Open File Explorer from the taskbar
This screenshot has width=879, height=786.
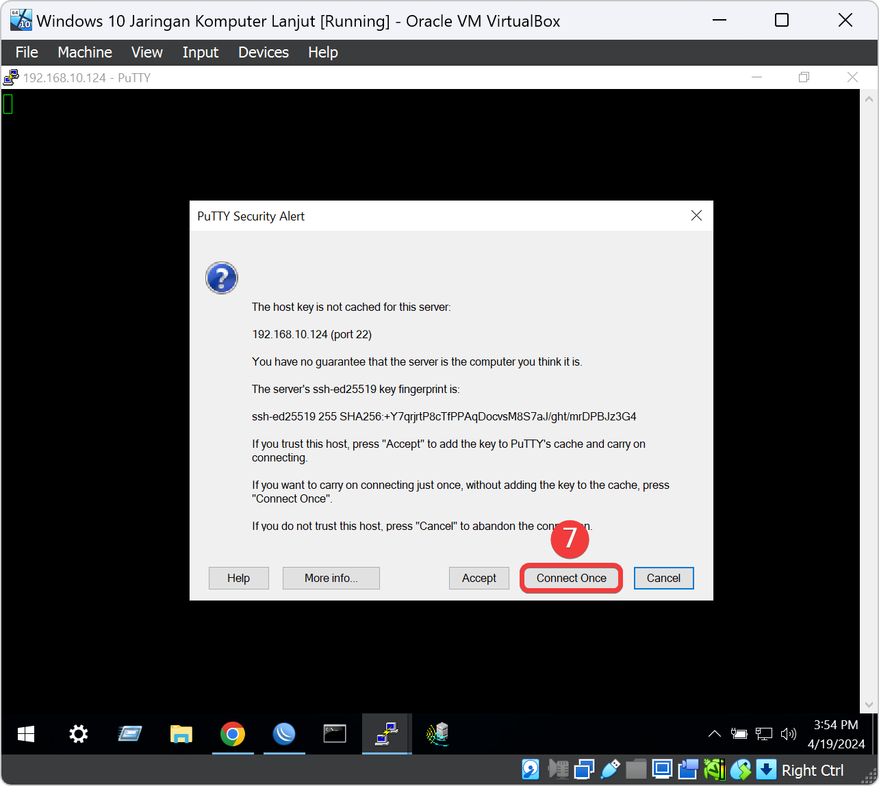pos(181,735)
